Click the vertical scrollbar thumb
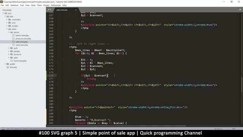This screenshot has height=137, width=243. click(x=242, y=84)
